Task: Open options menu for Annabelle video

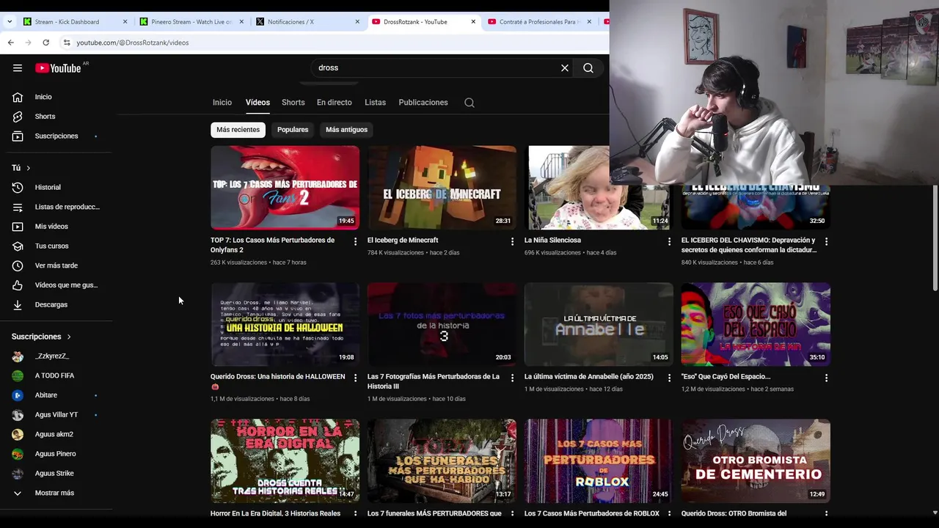Action: pyautogui.click(x=669, y=378)
